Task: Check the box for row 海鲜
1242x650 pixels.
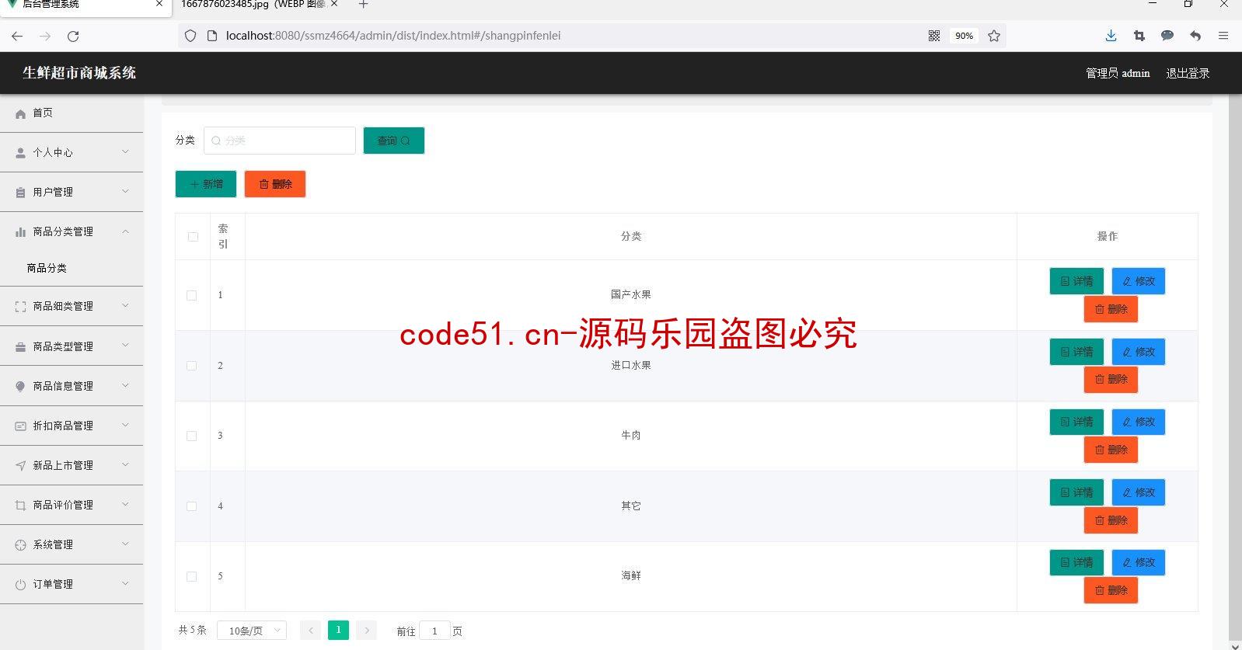Action: click(x=192, y=576)
